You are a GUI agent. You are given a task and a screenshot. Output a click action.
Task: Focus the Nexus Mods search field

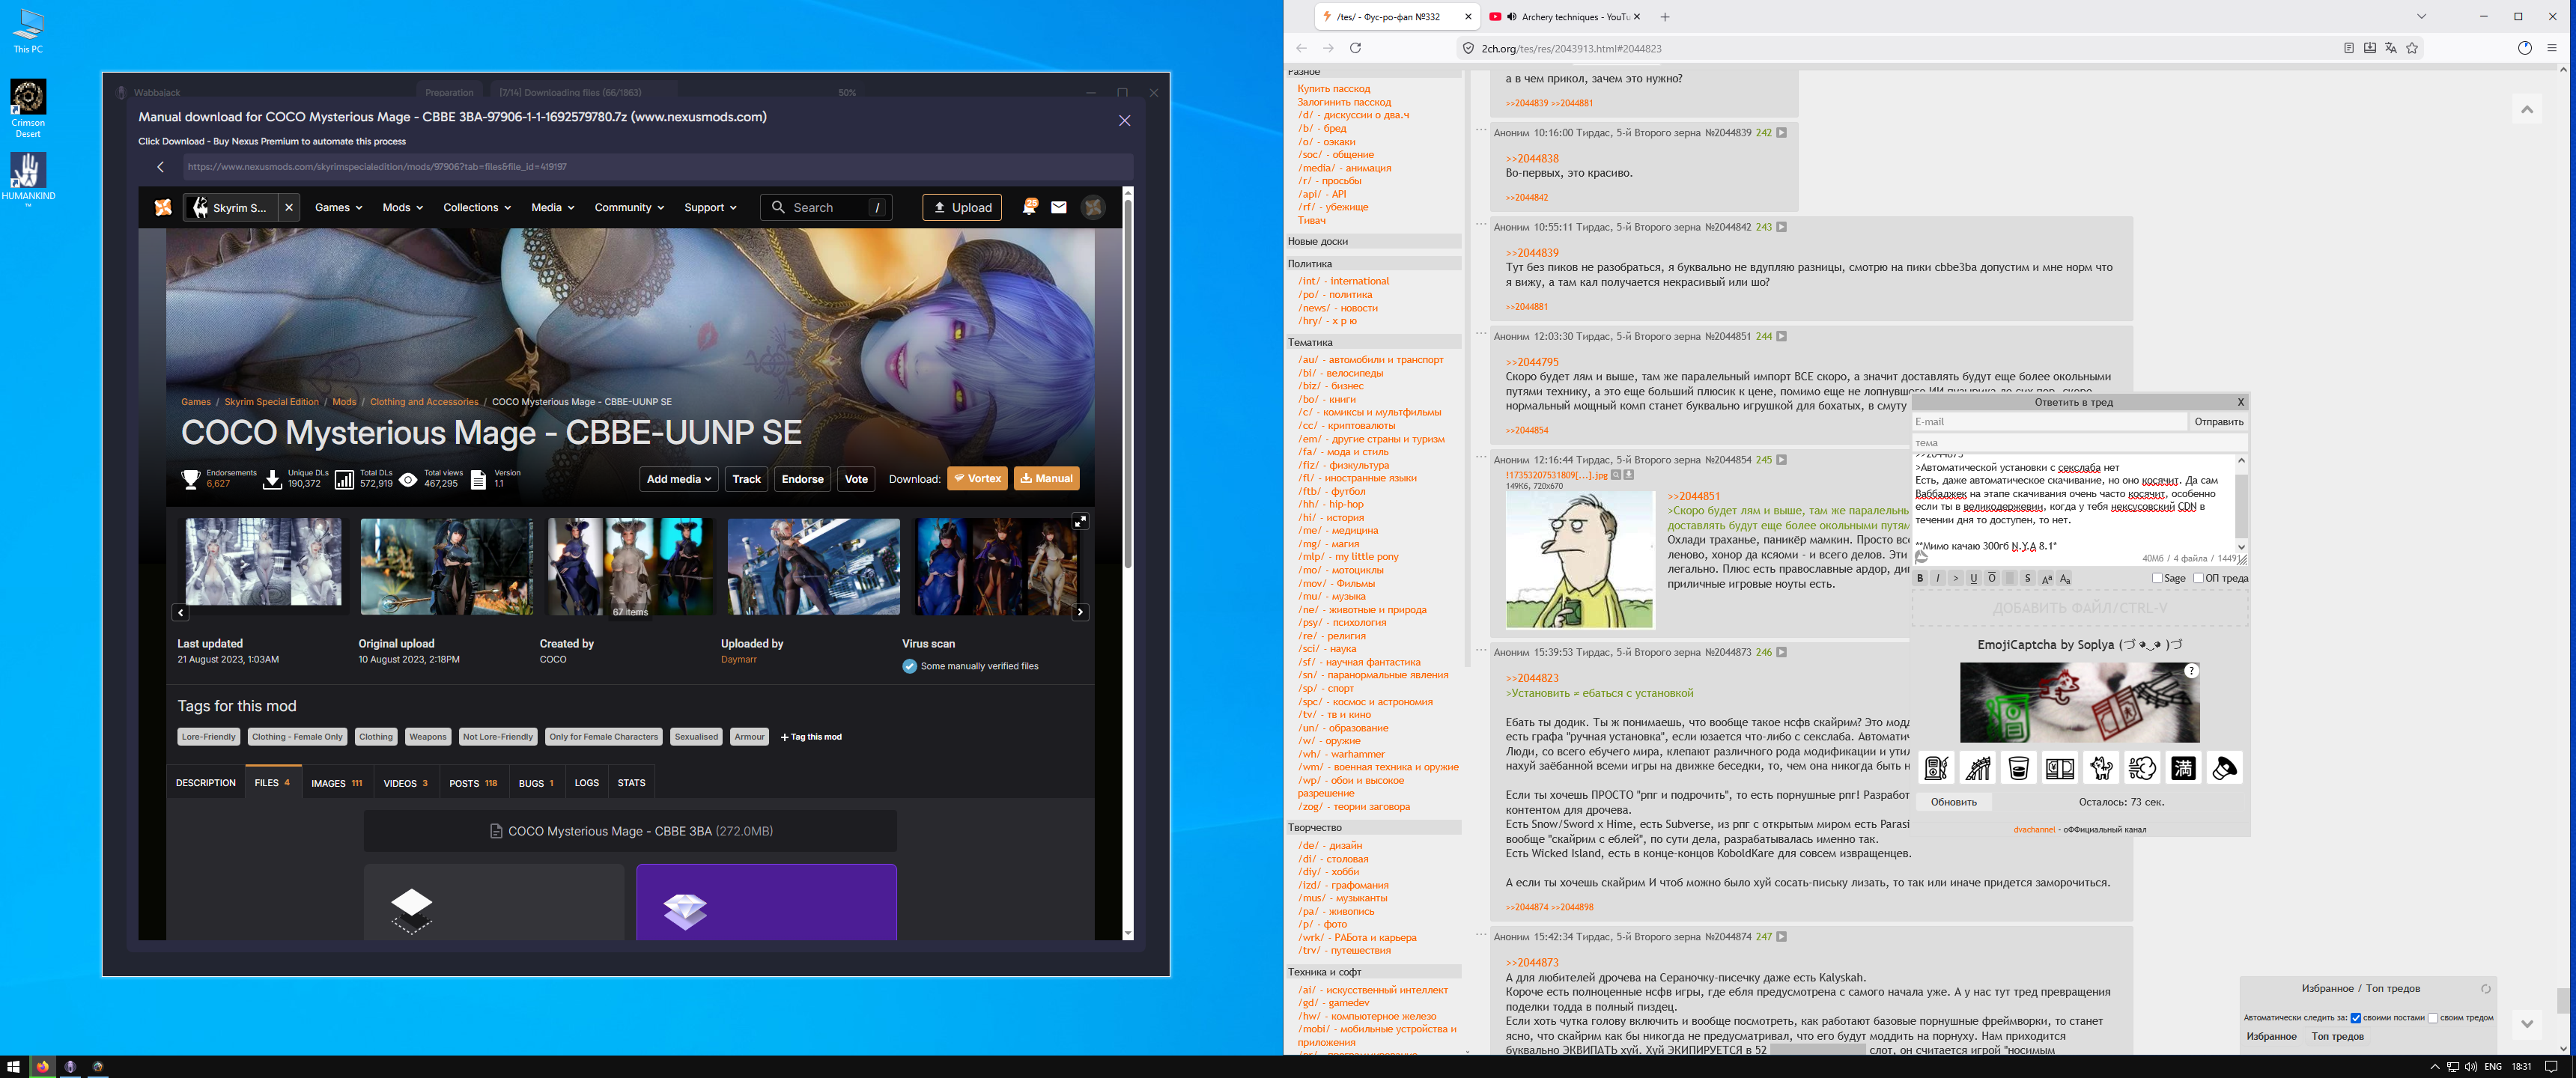tap(826, 207)
